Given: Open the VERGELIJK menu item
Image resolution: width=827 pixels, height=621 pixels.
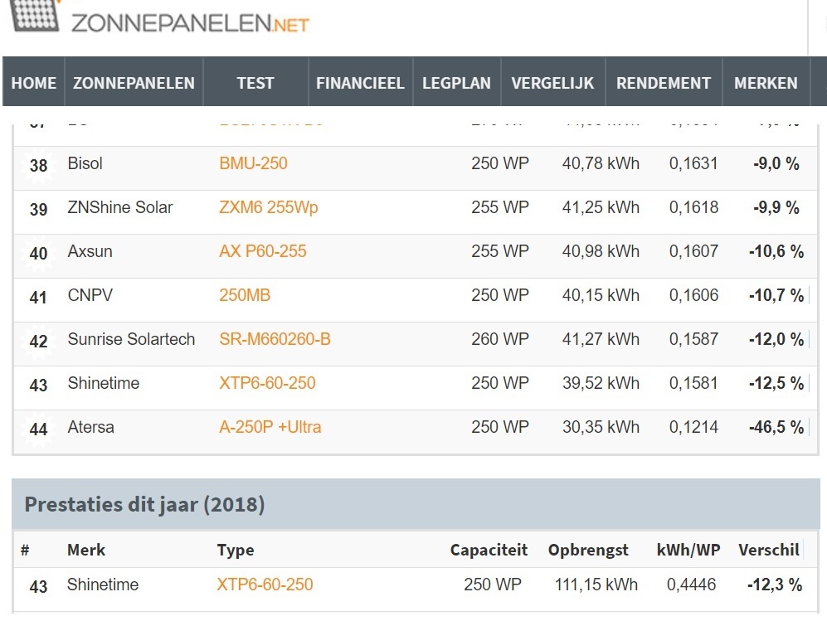Looking at the screenshot, I should (552, 83).
